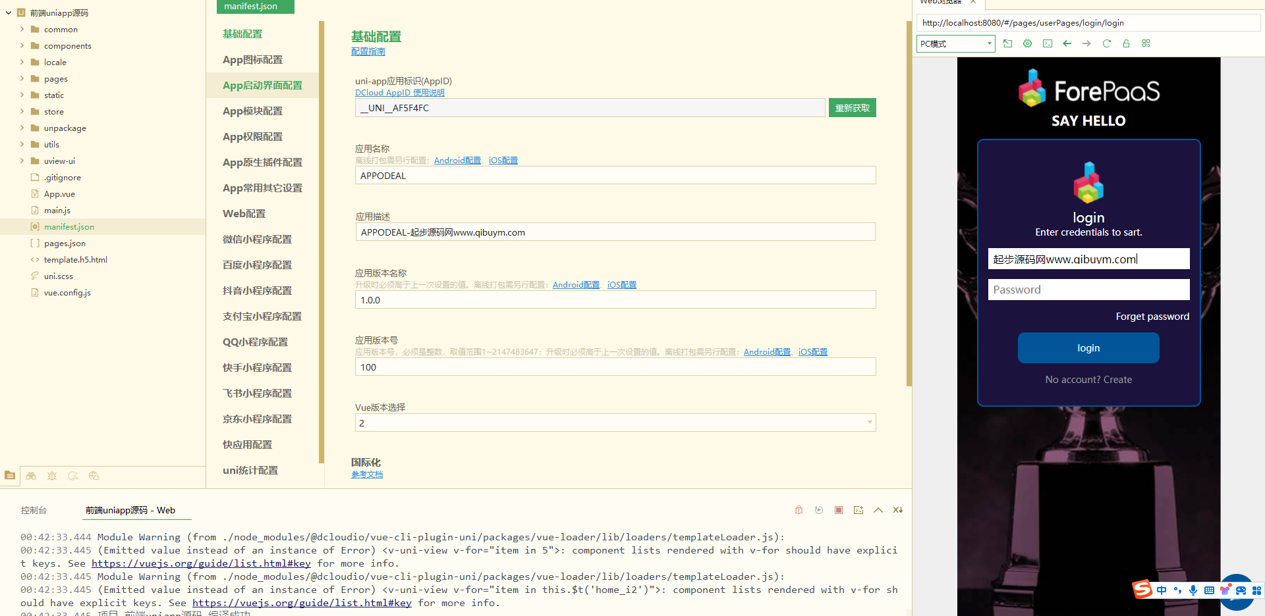The width and height of the screenshot is (1265, 616).
Task: Click the red debug bug icon in console
Action: pyautogui.click(x=799, y=510)
